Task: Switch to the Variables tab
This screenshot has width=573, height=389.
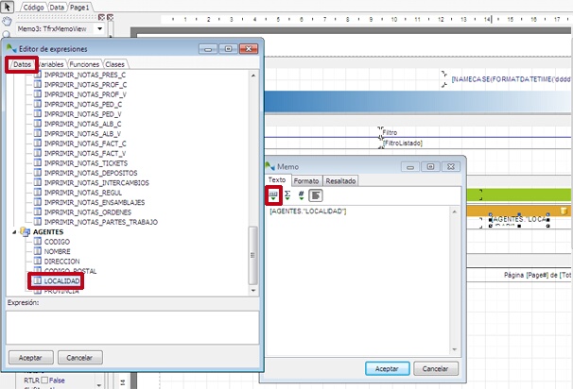Action: click(x=51, y=64)
